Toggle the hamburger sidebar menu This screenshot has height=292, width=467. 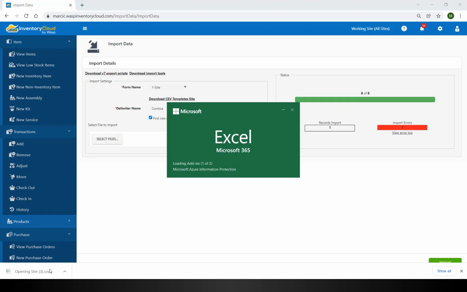pos(85,28)
